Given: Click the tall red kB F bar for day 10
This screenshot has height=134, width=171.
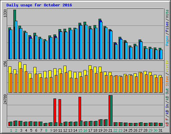Looking at the screenshot, I should tap(55, 112).
